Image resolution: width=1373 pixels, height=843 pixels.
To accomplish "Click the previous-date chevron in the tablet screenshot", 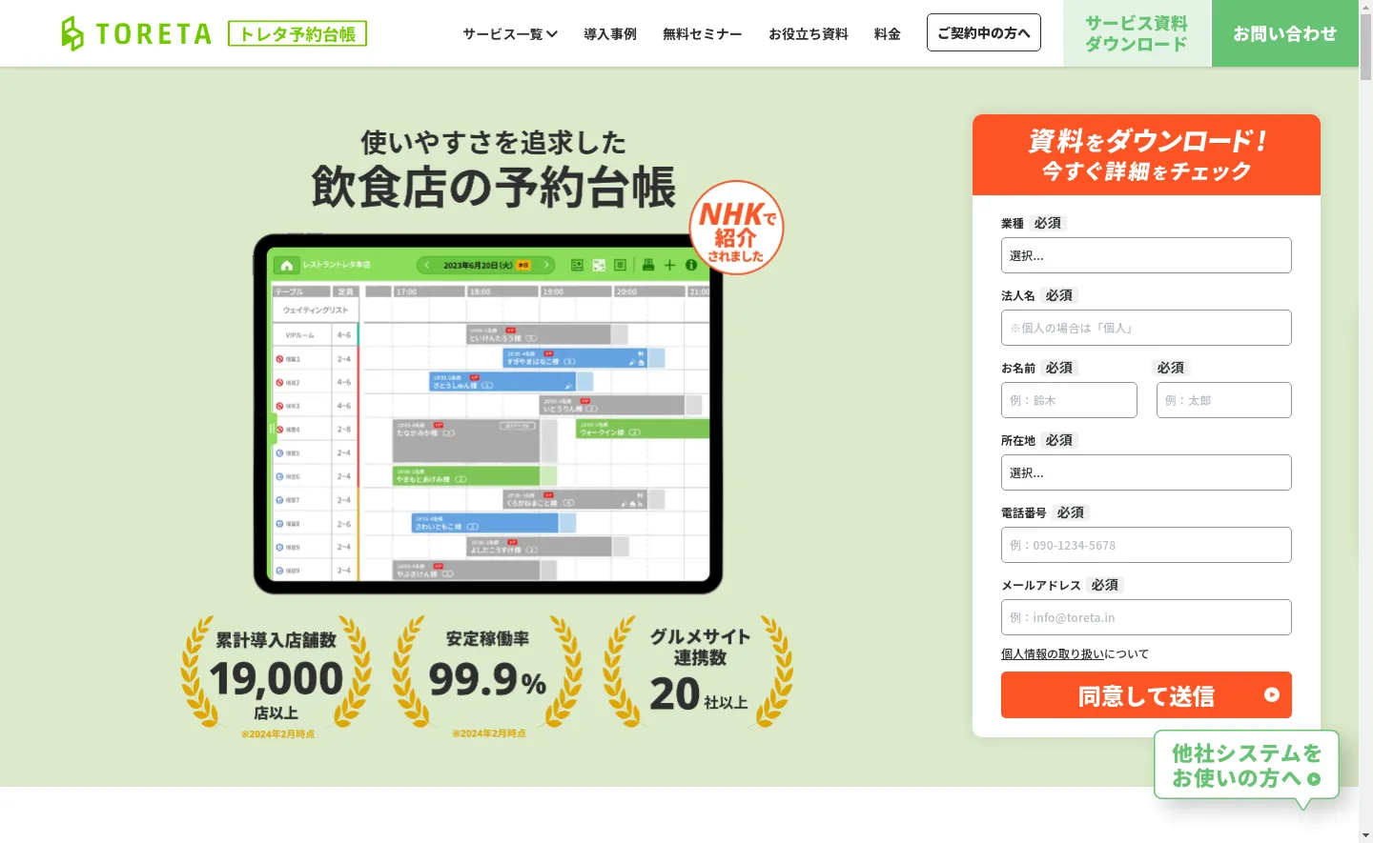I will (x=427, y=265).
